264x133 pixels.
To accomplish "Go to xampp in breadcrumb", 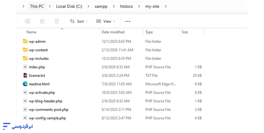I will [x=101, y=6].
